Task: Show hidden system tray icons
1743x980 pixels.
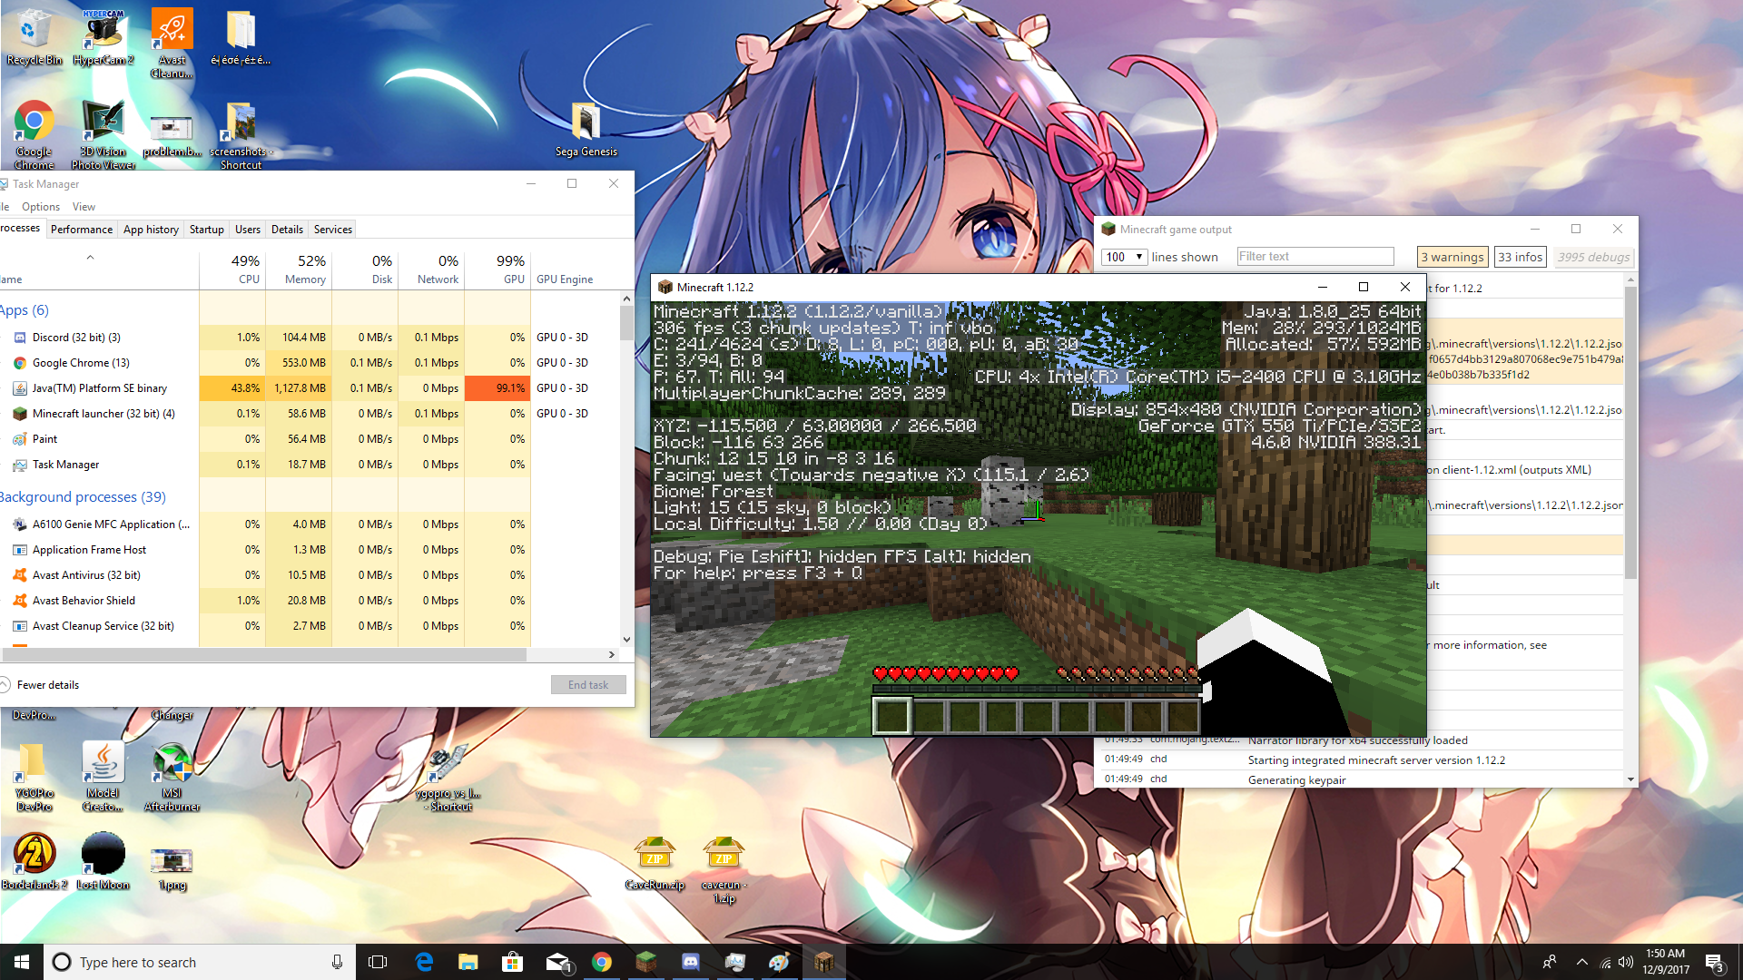Action: coord(1581,962)
